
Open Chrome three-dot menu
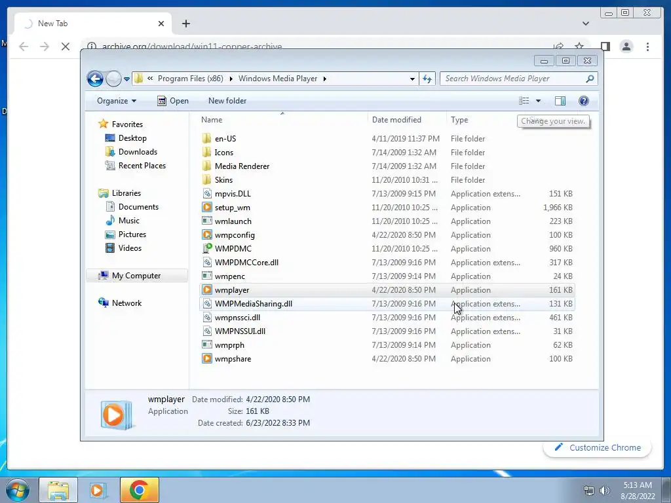click(x=647, y=47)
